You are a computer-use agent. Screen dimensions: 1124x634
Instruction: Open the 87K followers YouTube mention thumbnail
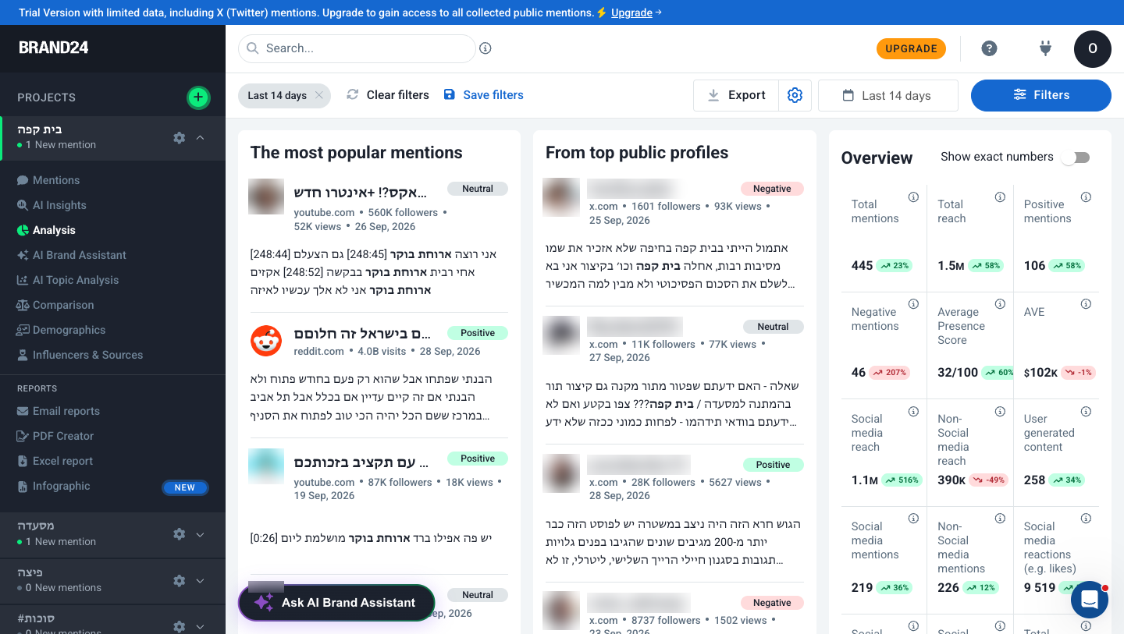click(266, 466)
